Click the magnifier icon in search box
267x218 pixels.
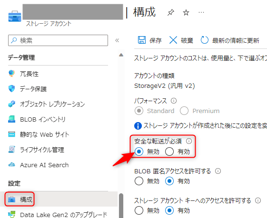click(x=14, y=40)
